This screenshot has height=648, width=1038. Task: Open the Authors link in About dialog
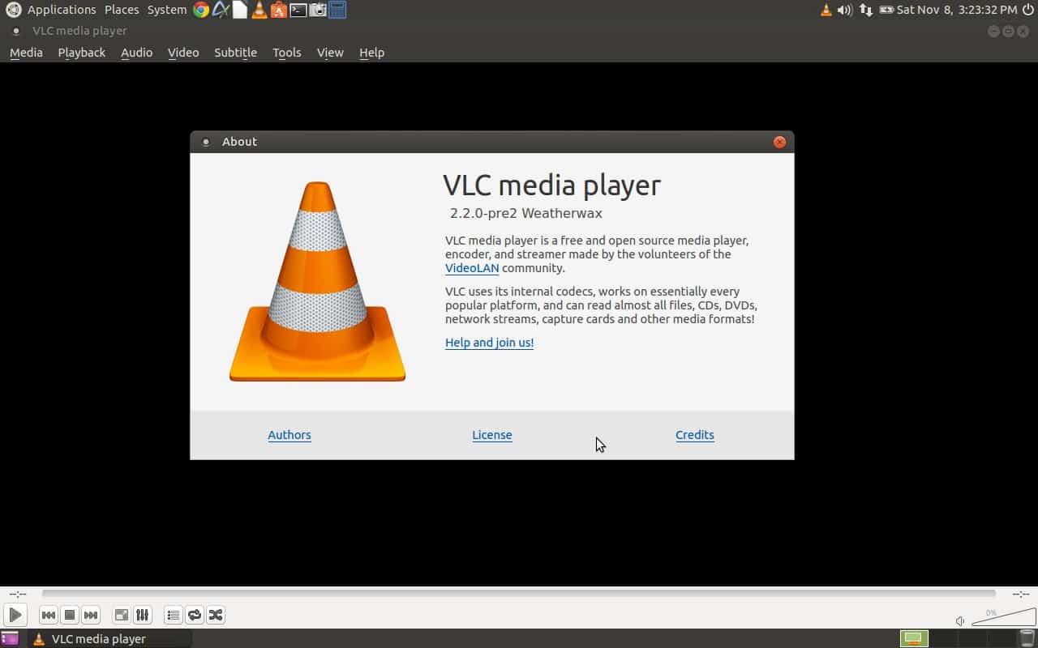point(290,435)
